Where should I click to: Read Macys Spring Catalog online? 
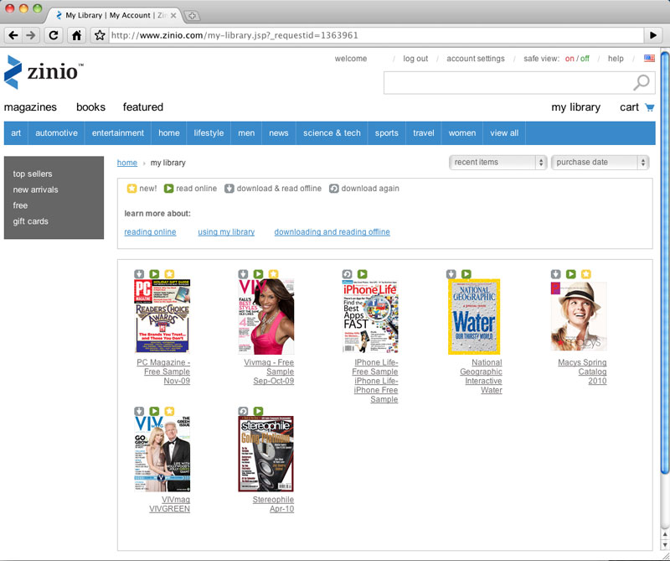570,274
